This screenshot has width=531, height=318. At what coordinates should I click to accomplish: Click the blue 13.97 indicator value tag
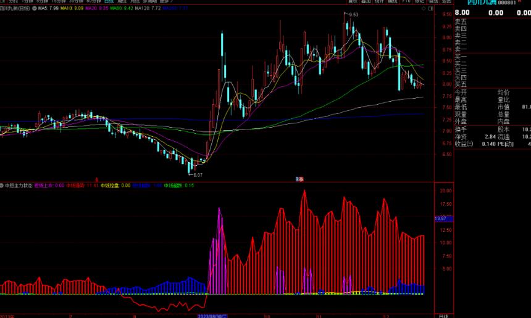(x=443, y=219)
